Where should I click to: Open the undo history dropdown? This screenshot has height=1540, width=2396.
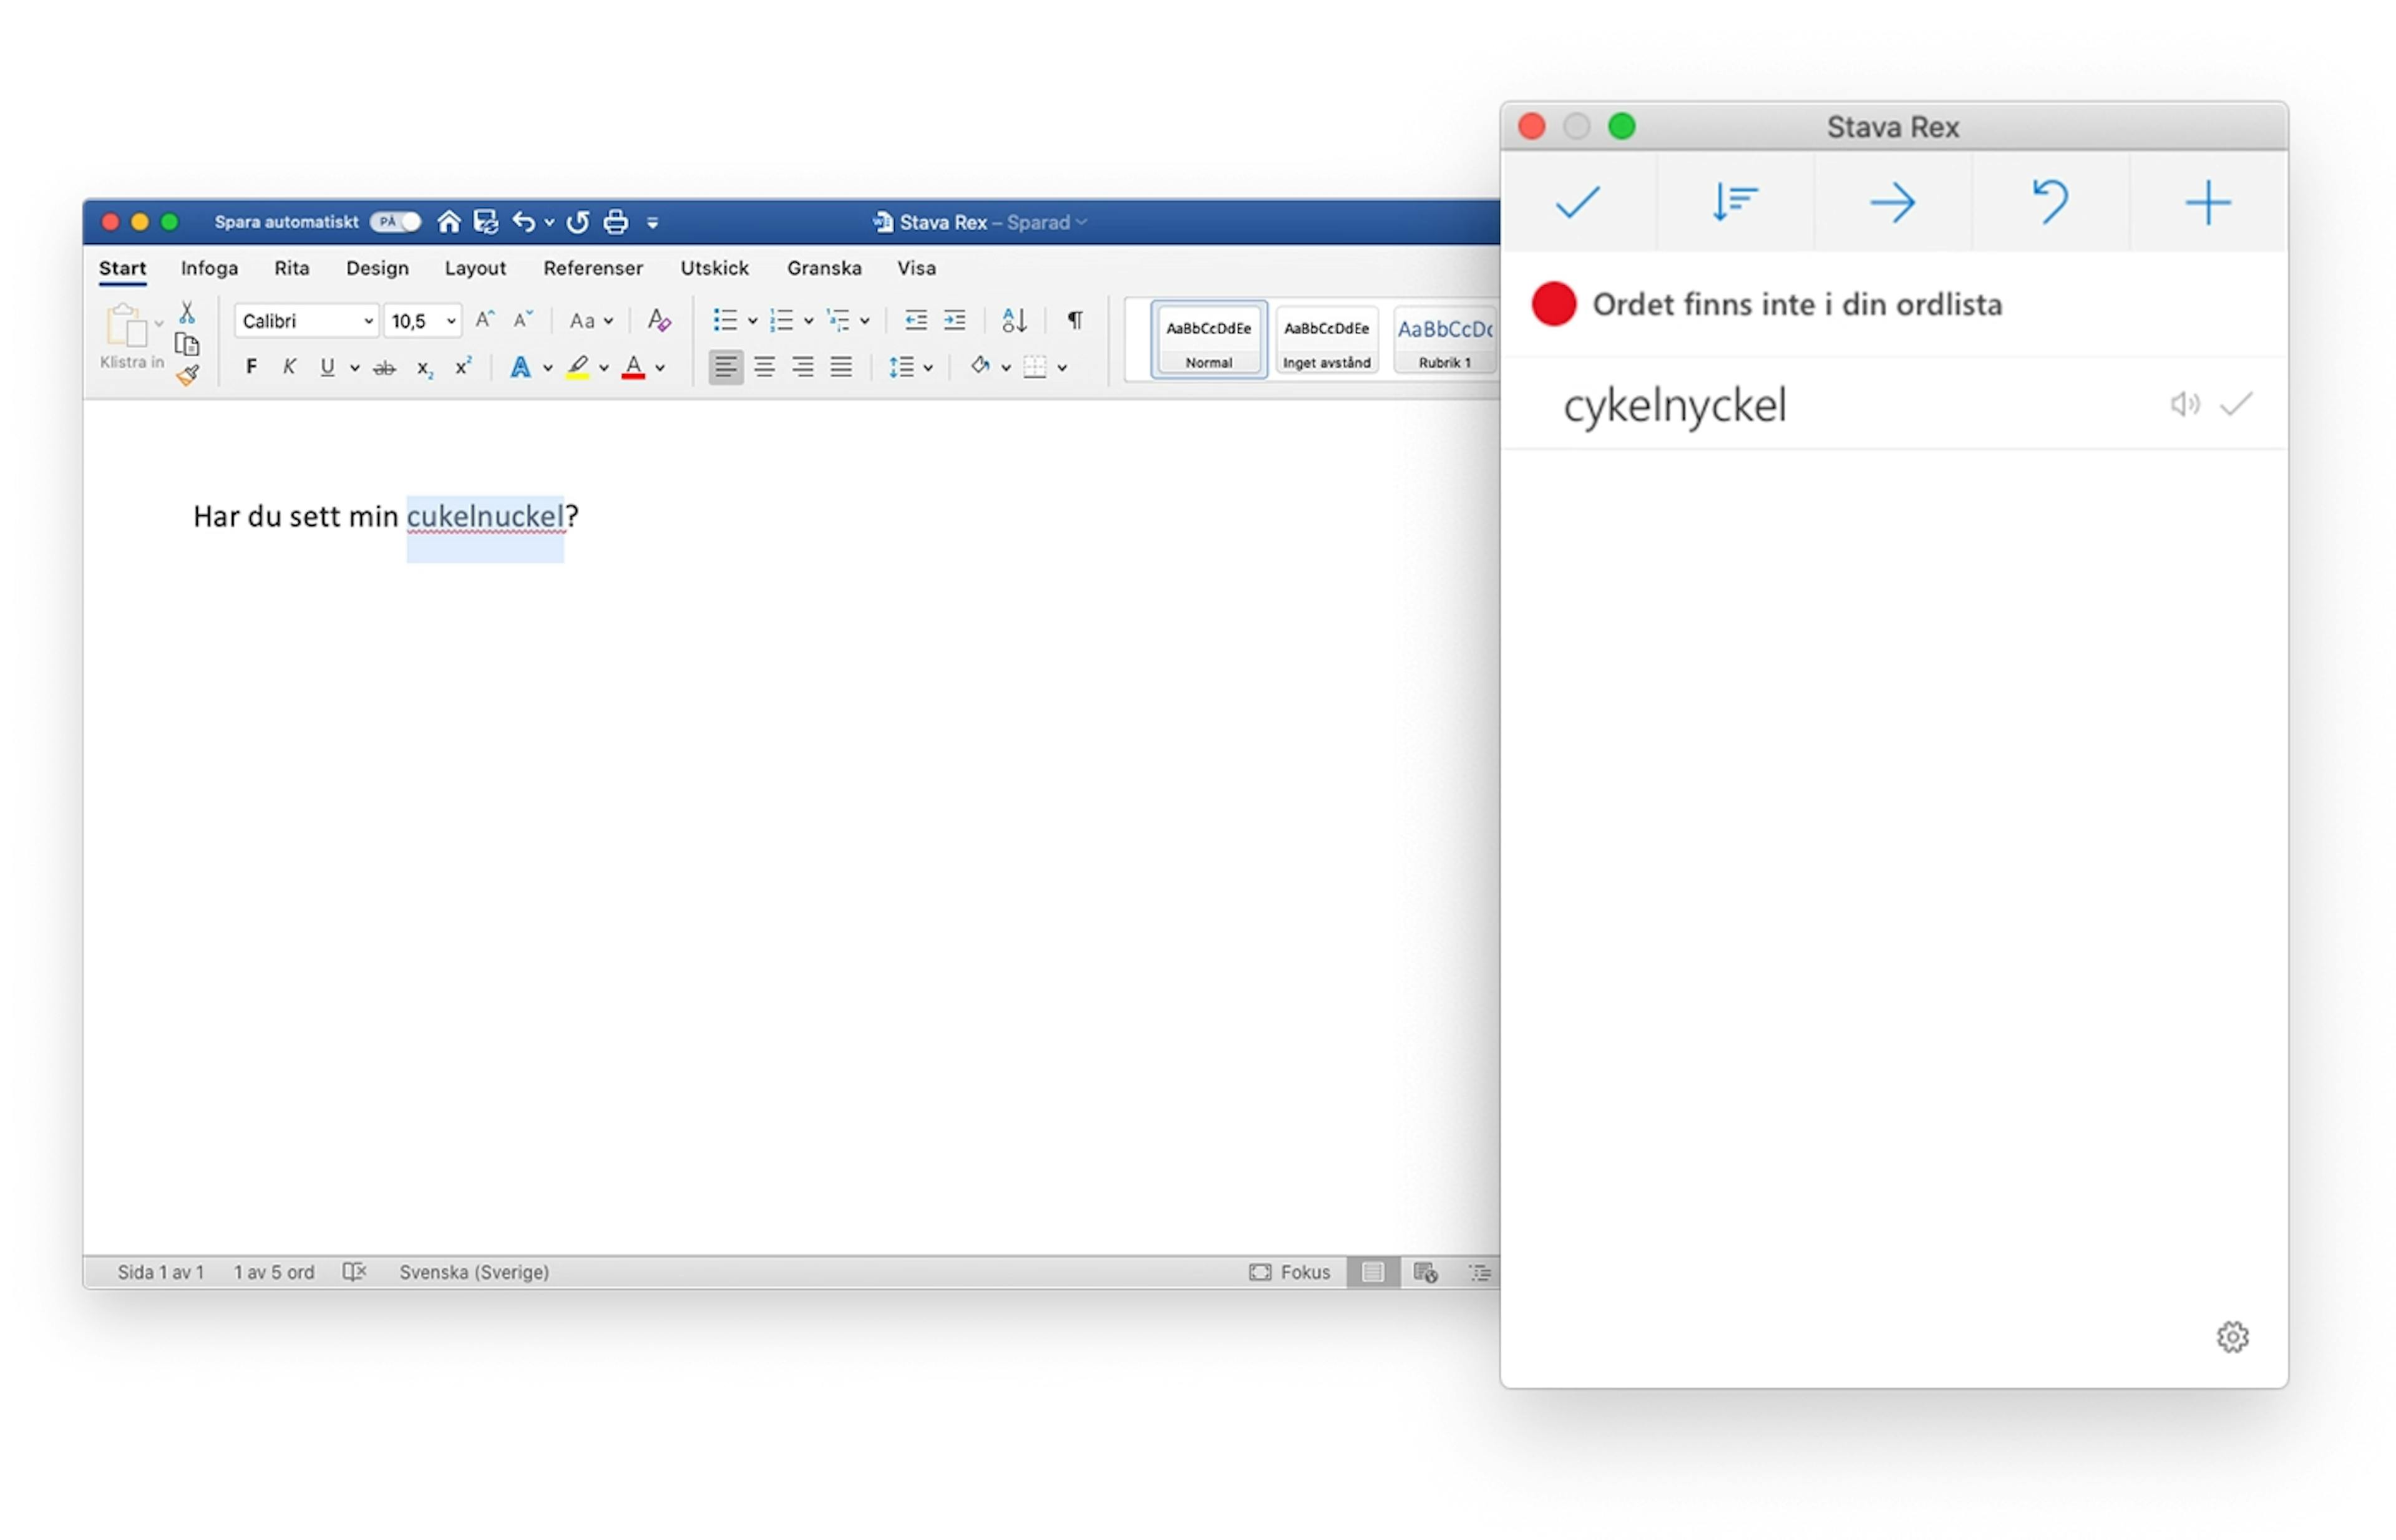point(549,223)
